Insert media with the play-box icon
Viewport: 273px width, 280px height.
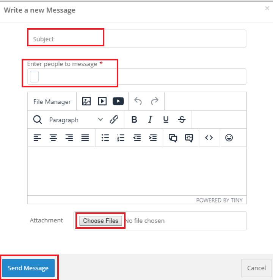coord(102,101)
